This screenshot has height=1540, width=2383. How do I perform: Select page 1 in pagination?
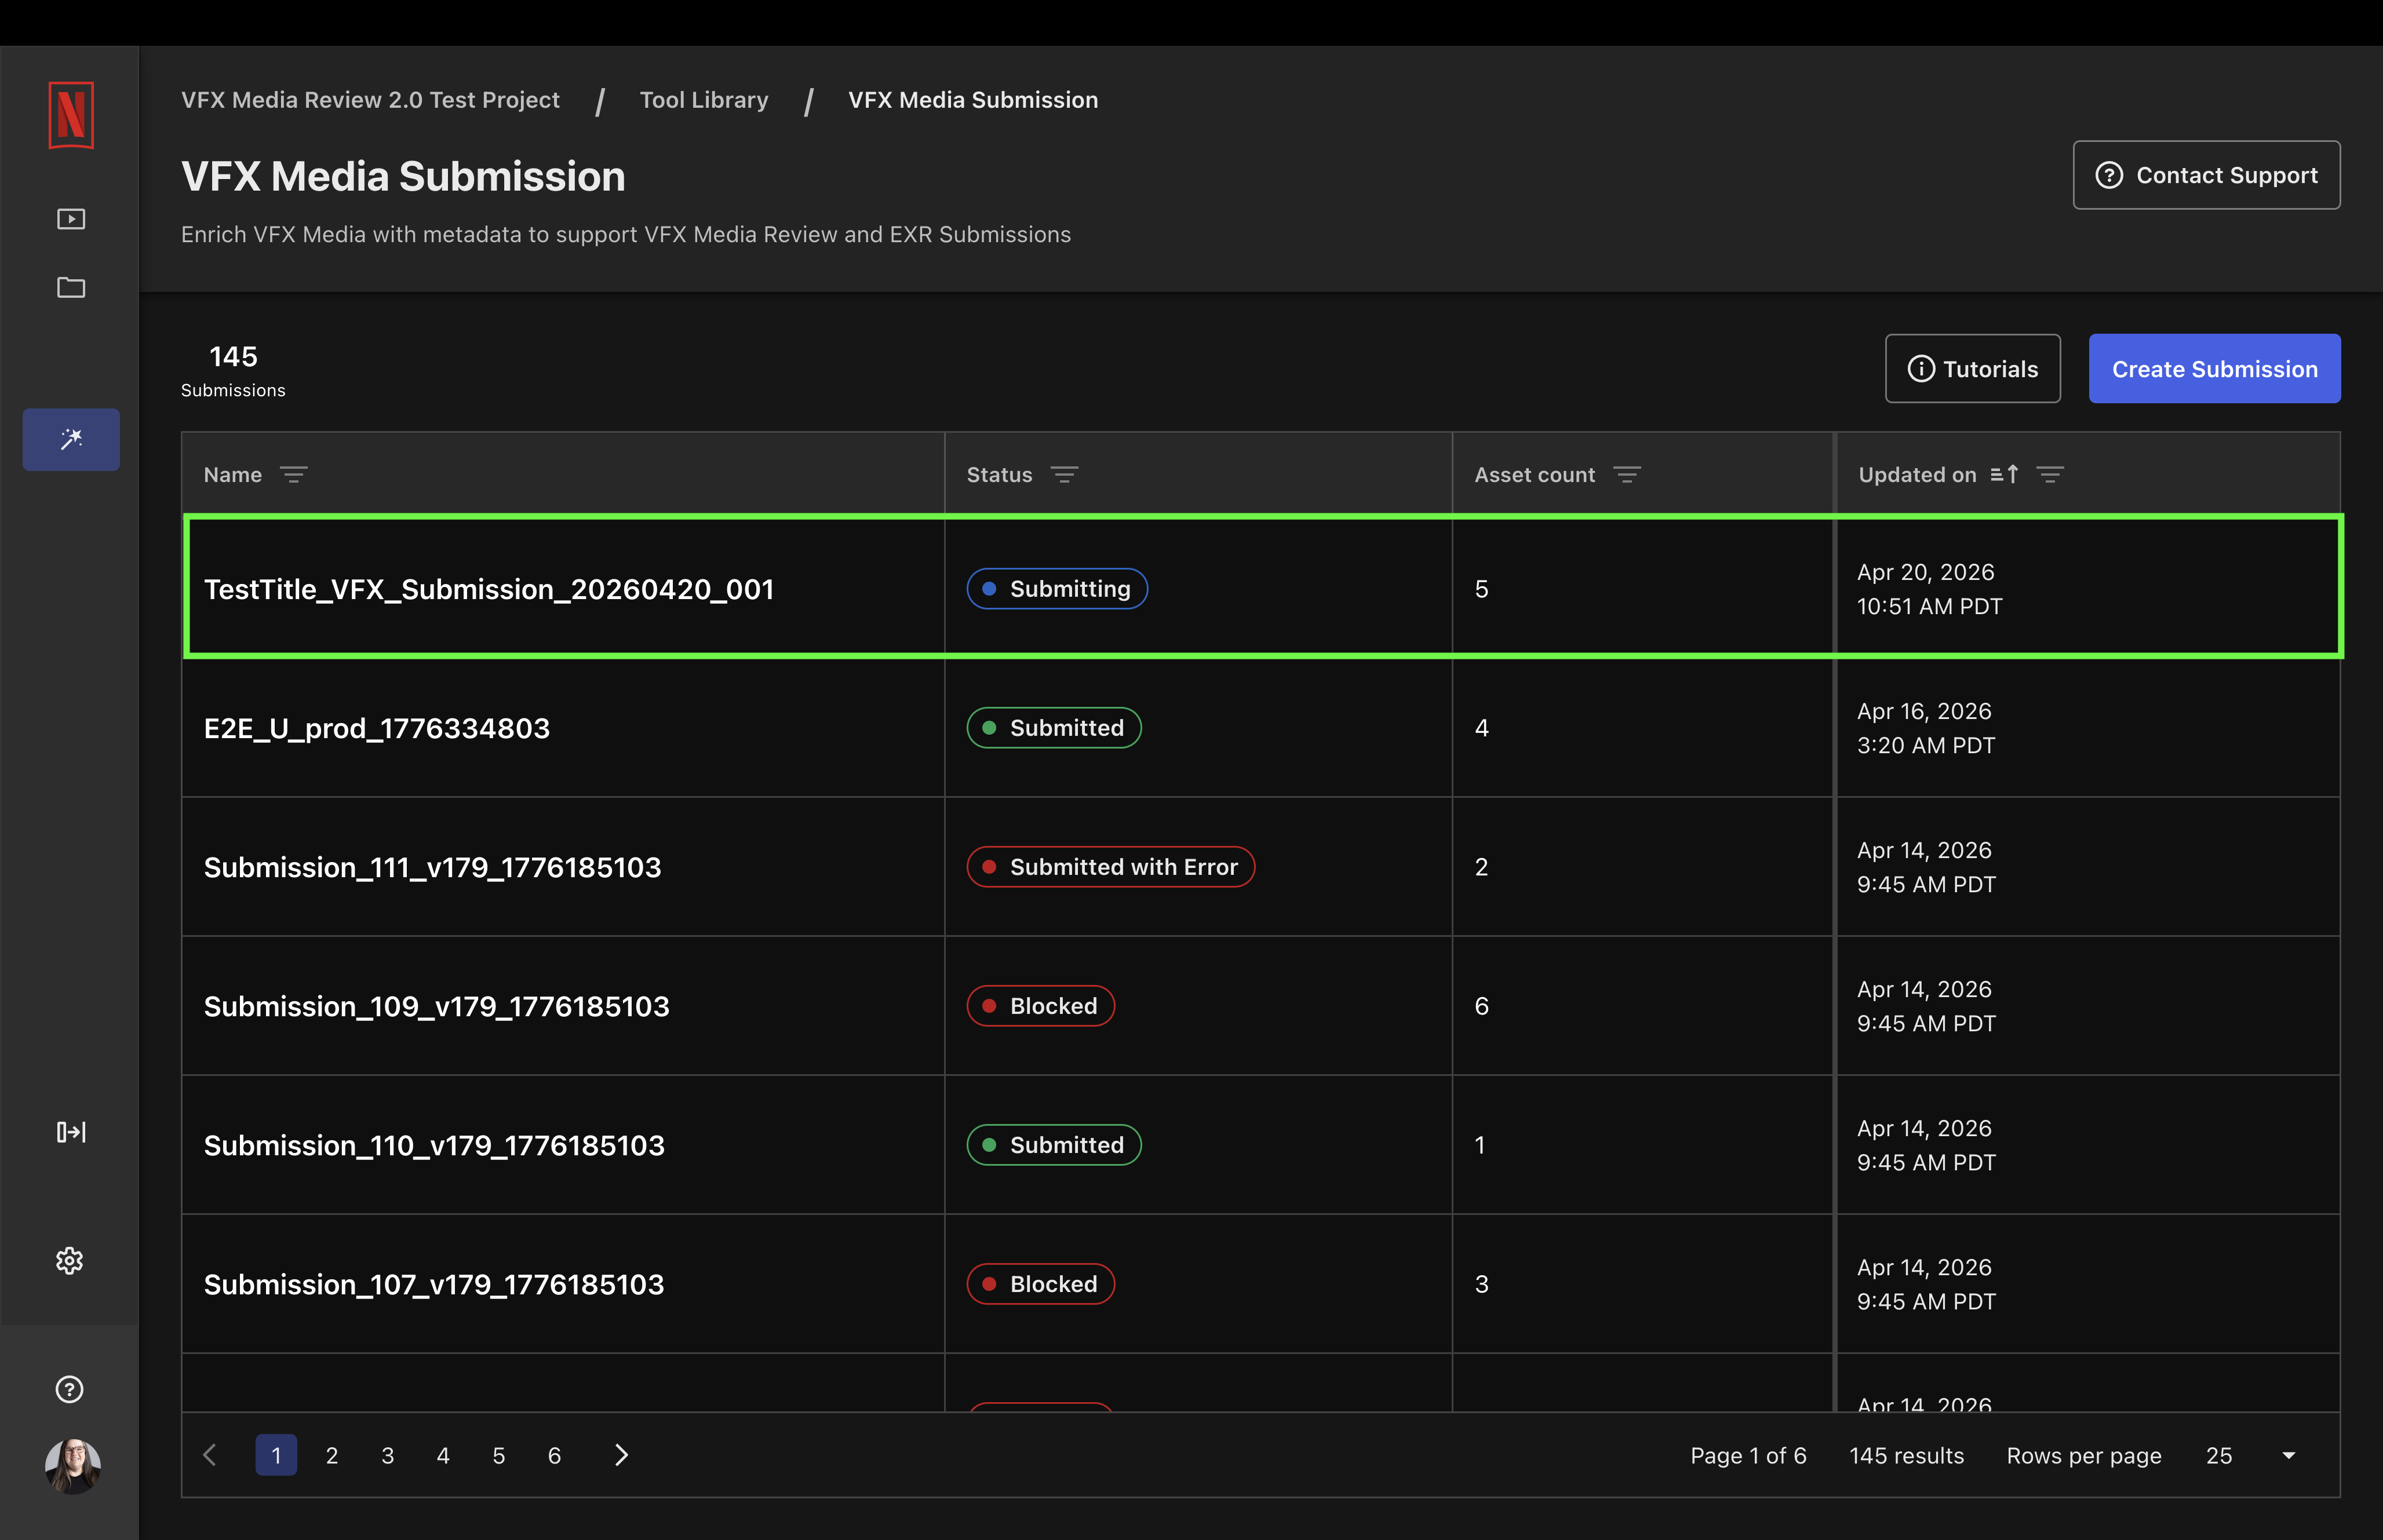(276, 1455)
